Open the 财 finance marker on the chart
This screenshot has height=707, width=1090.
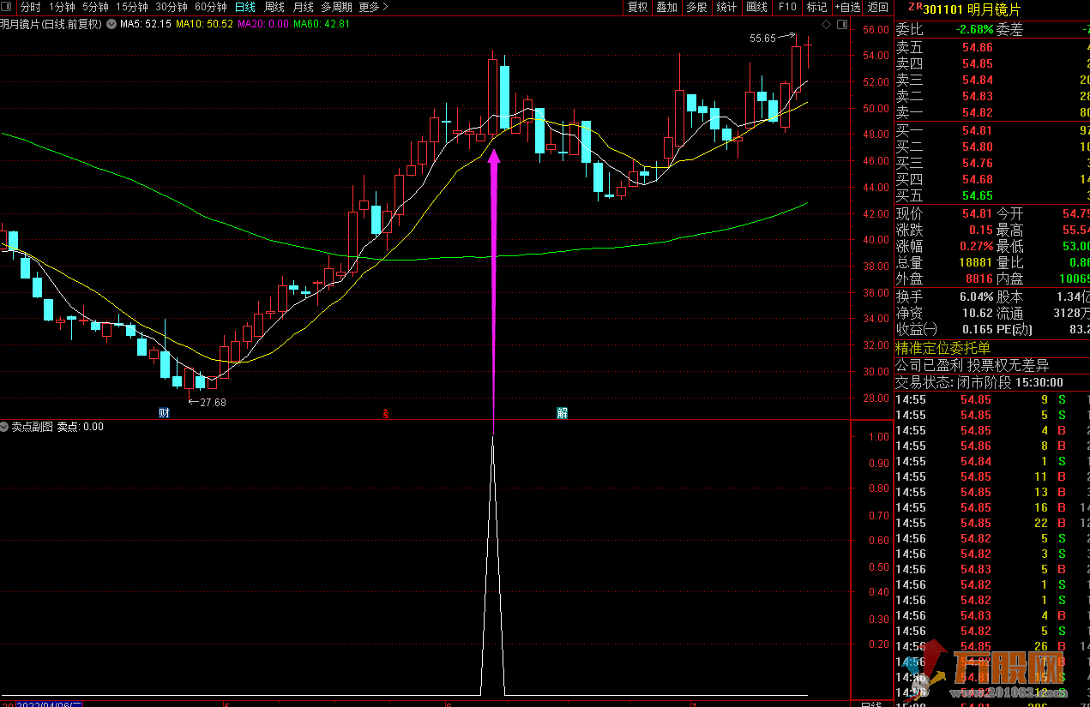[164, 413]
